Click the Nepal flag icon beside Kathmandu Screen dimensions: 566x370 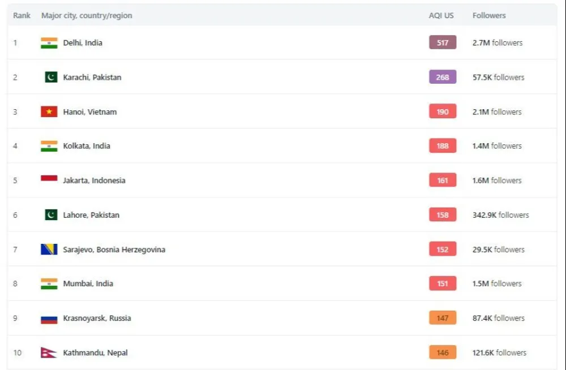[48, 352]
